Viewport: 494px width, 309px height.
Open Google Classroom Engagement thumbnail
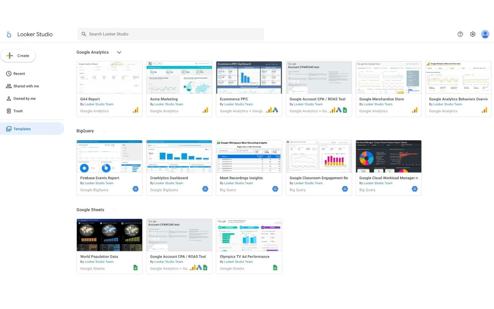click(319, 156)
